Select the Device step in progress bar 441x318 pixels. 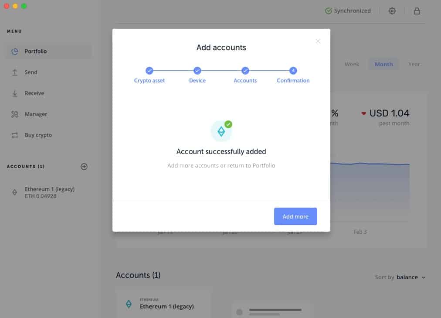pos(197,71)
